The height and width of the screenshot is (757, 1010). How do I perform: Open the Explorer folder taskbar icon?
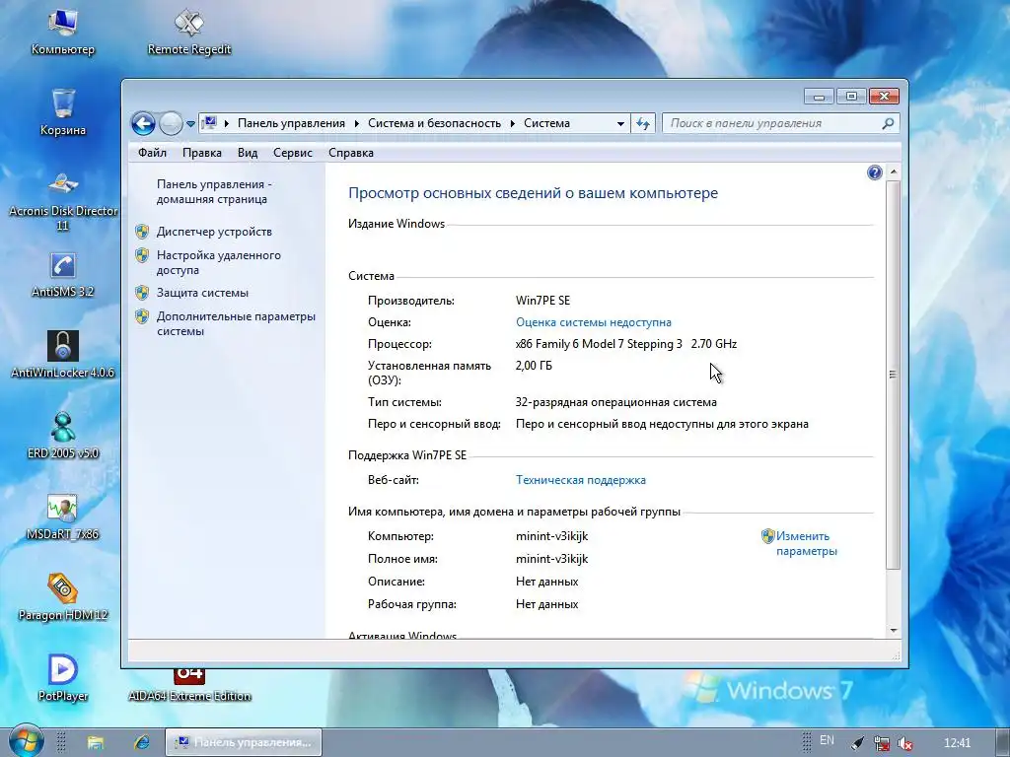[96, 742]
